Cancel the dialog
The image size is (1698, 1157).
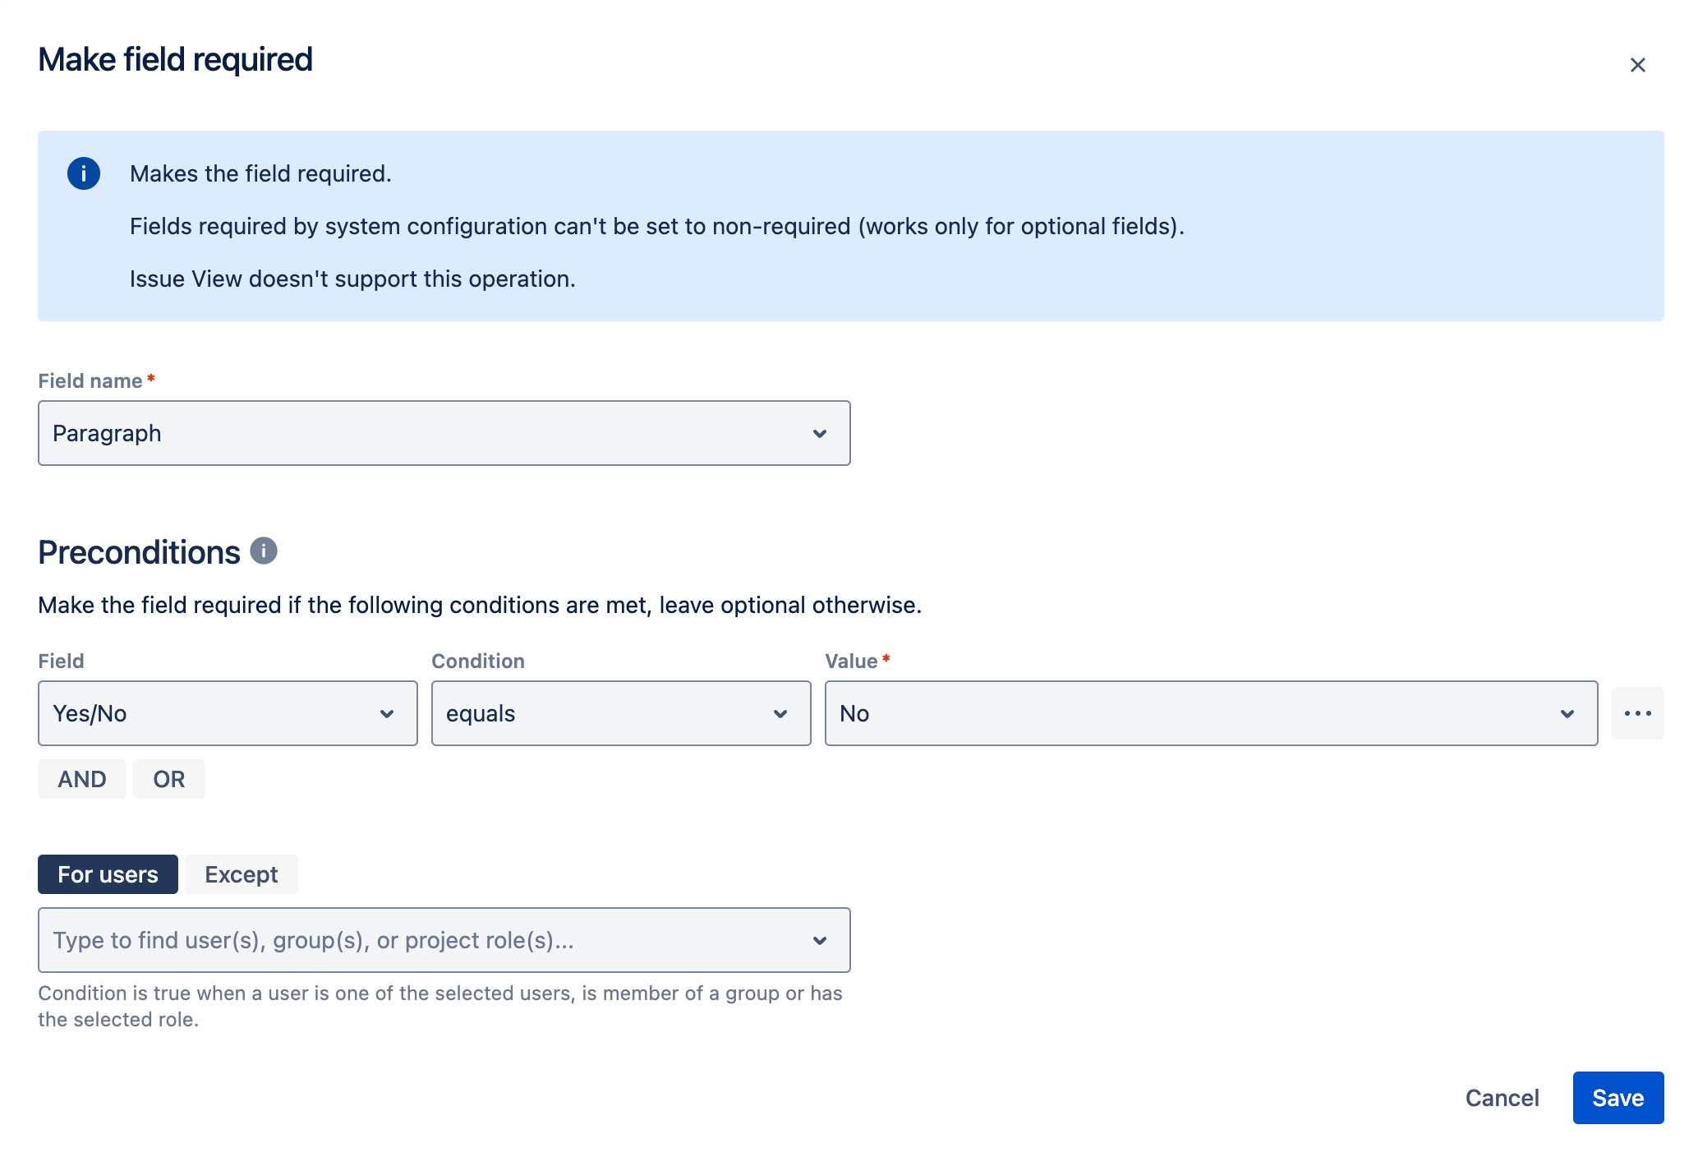pos(1502,1098)
